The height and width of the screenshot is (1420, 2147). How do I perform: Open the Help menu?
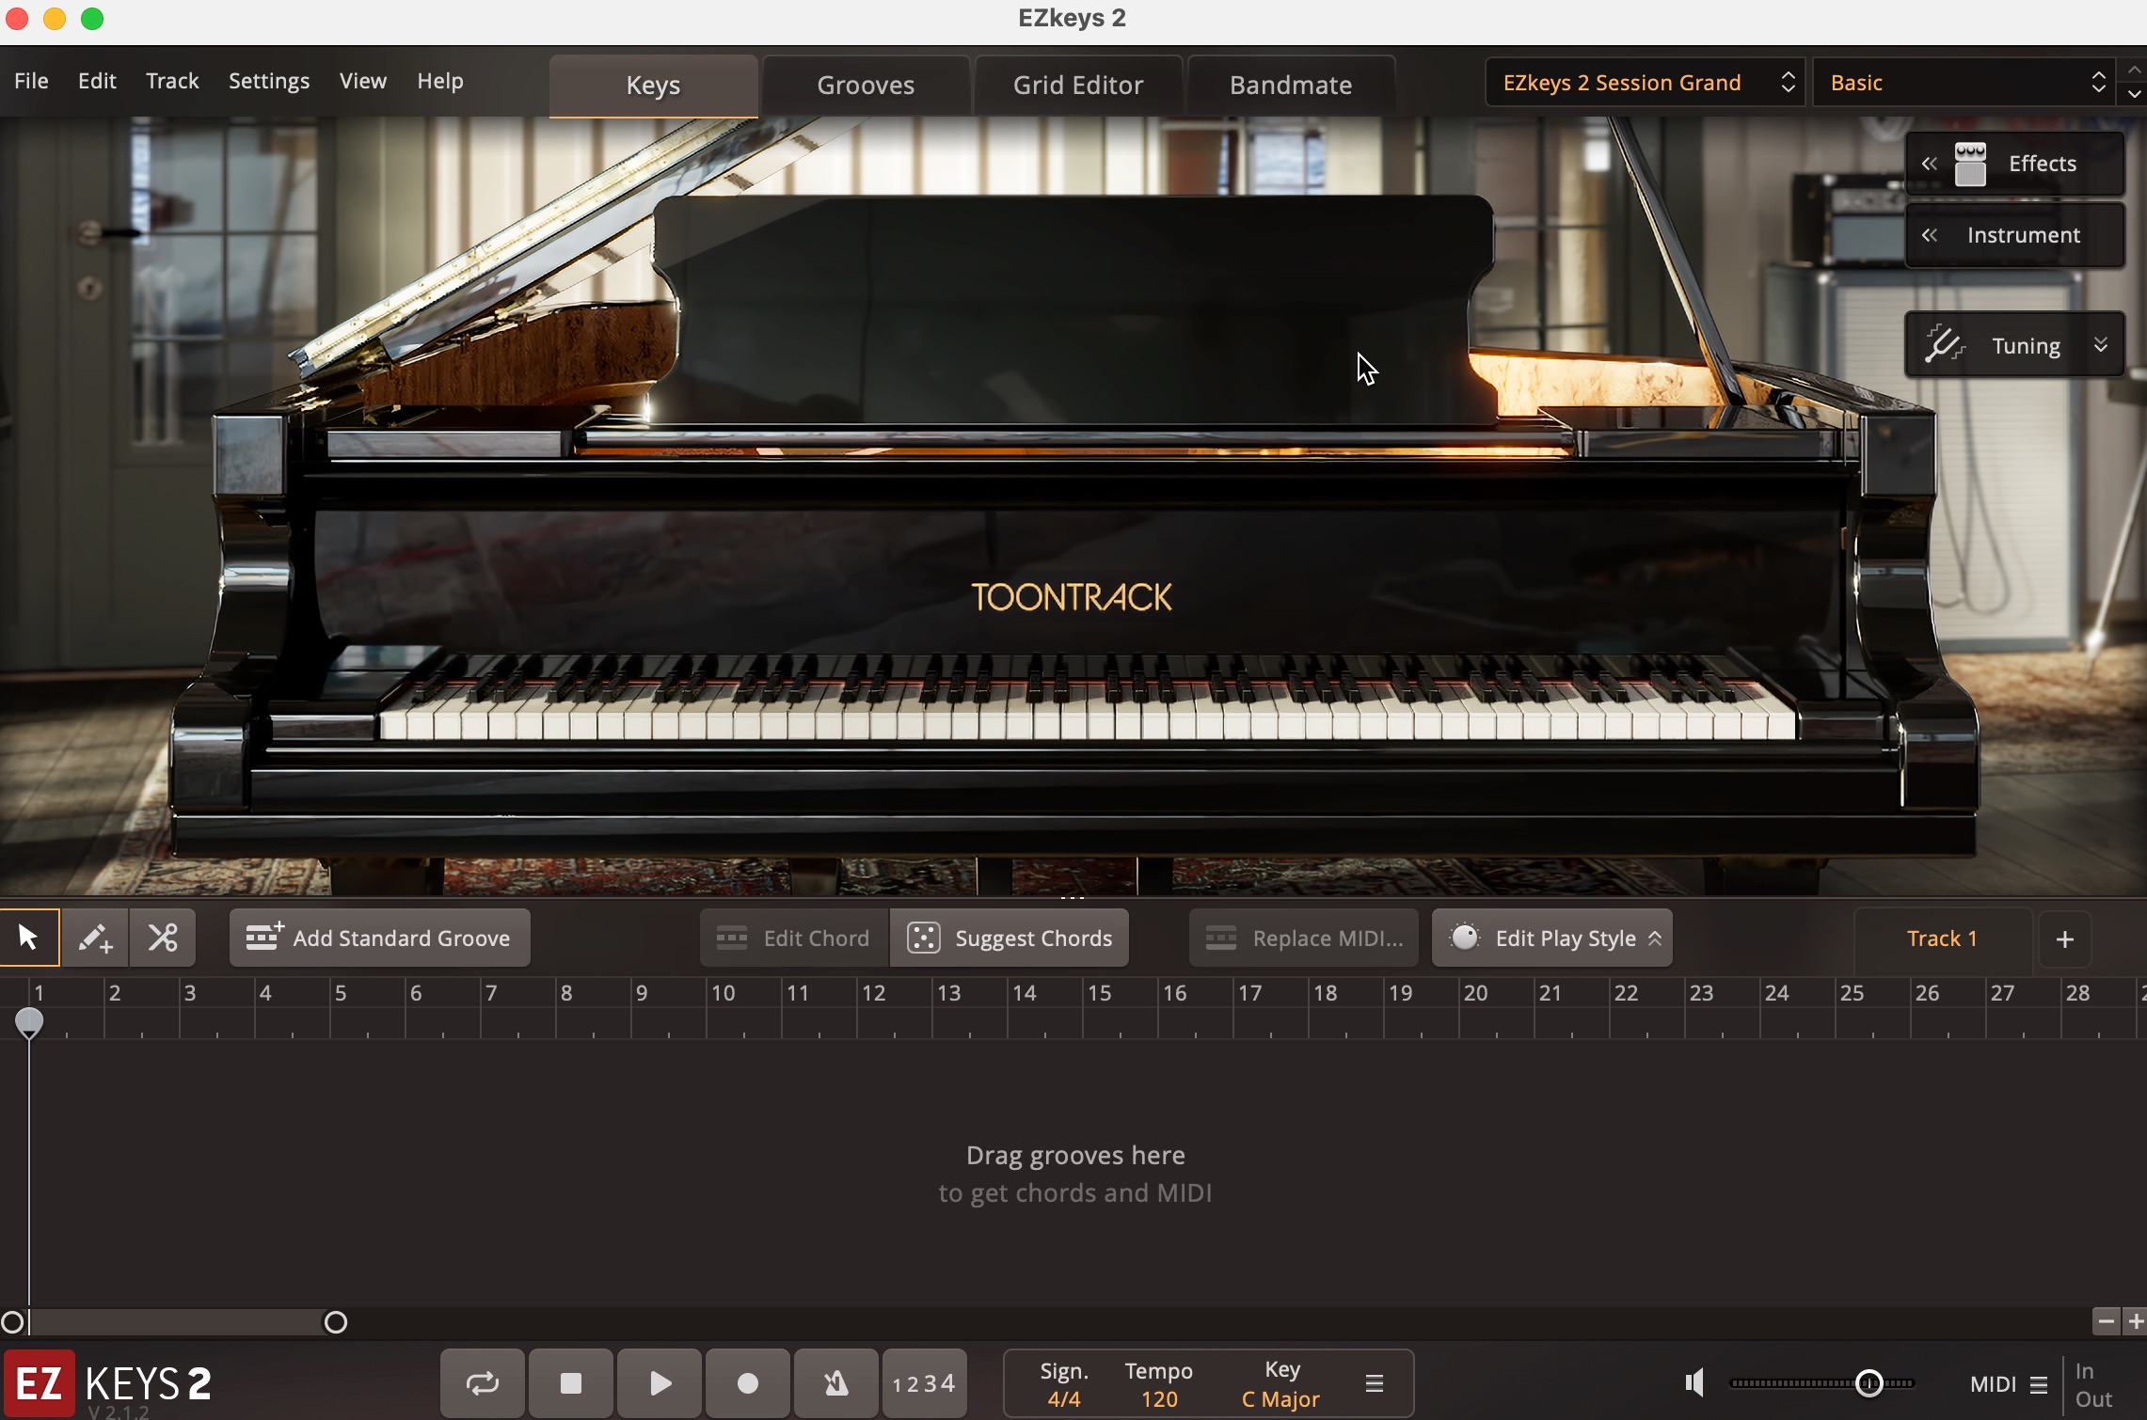(x=440, y=81)
